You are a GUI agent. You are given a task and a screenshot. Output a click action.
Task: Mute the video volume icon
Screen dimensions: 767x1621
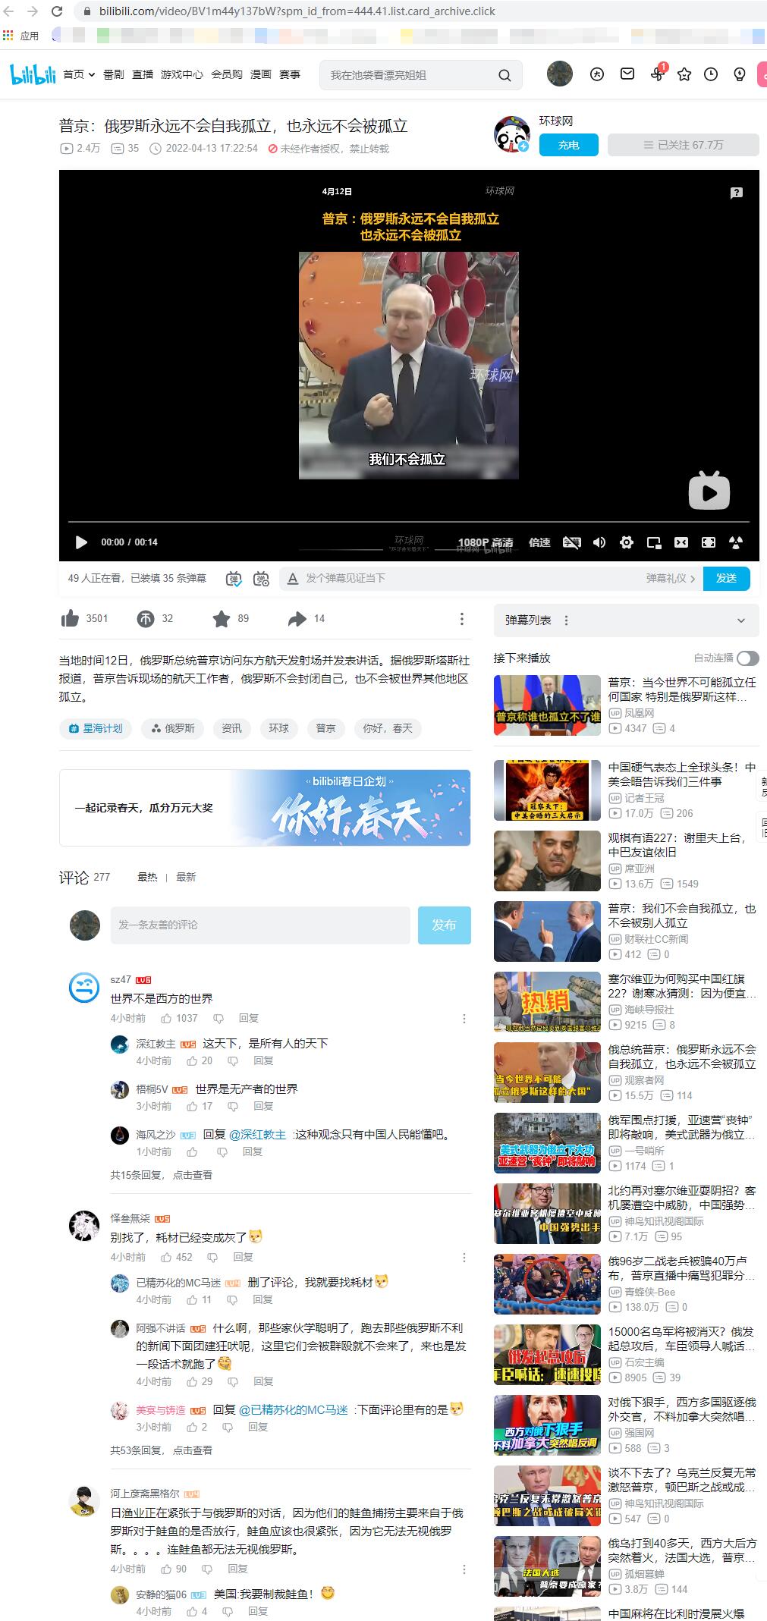(599, 542)
